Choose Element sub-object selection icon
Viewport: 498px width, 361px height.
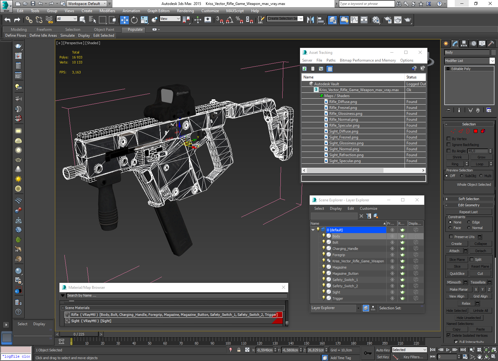point(483,131)
